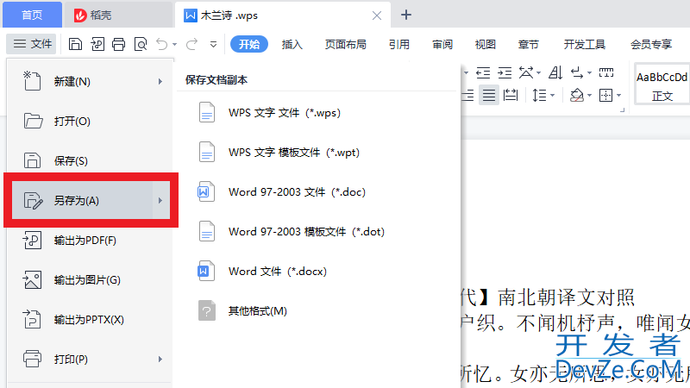Open the line spacing dropdown arrow
This screenshot has width=690, height=388.
point(553,95)
